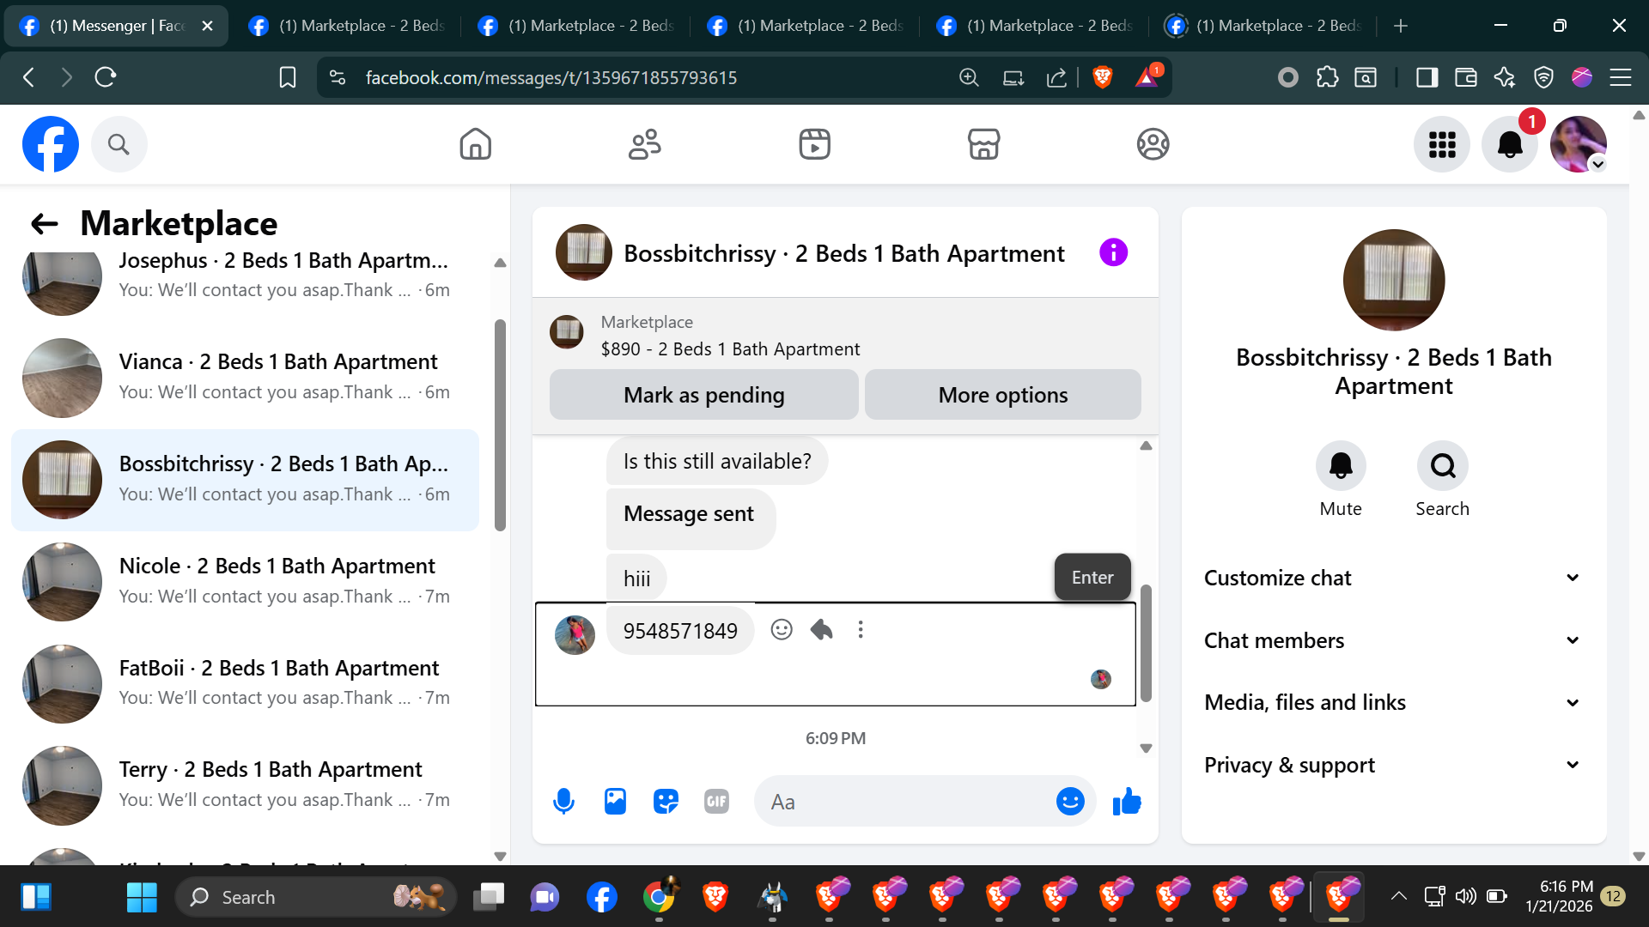Open the GIF picker
This screenshot has width=1649, height=927.
pyautogui.click(x=716, y=802)
